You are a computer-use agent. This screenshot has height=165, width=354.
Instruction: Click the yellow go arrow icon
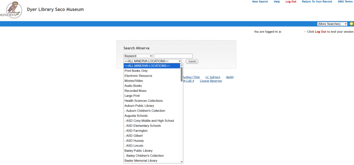[351, 24]
